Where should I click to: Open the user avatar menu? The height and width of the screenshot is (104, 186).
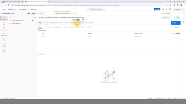coord(170,9)
